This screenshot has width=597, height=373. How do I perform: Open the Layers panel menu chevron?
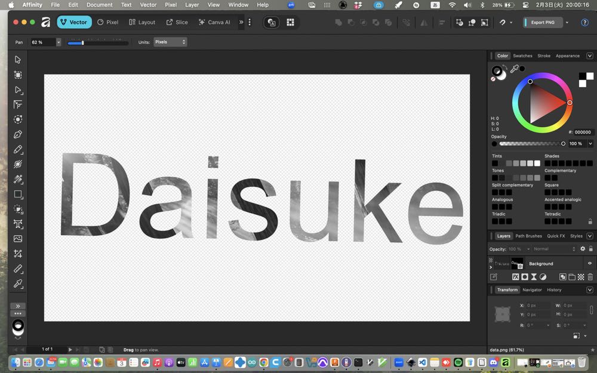[x=590, y=236]
